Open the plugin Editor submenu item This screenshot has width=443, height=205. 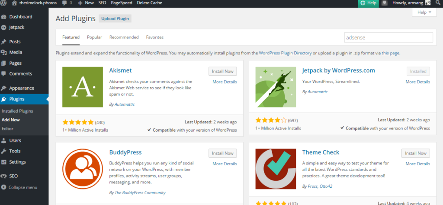coord(7,129)
